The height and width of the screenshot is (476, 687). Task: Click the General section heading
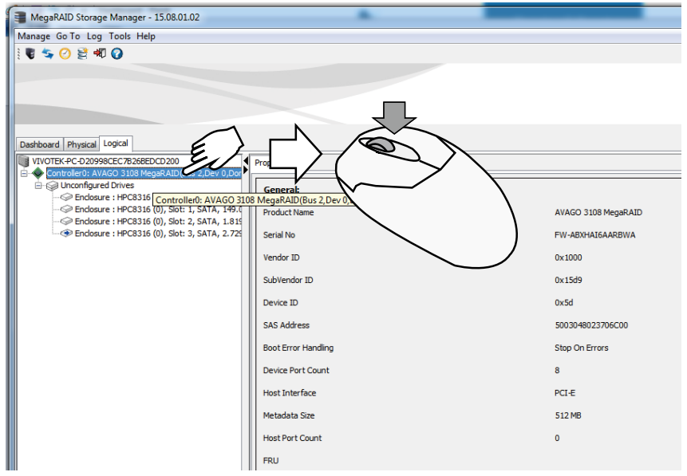click(282, 190)
